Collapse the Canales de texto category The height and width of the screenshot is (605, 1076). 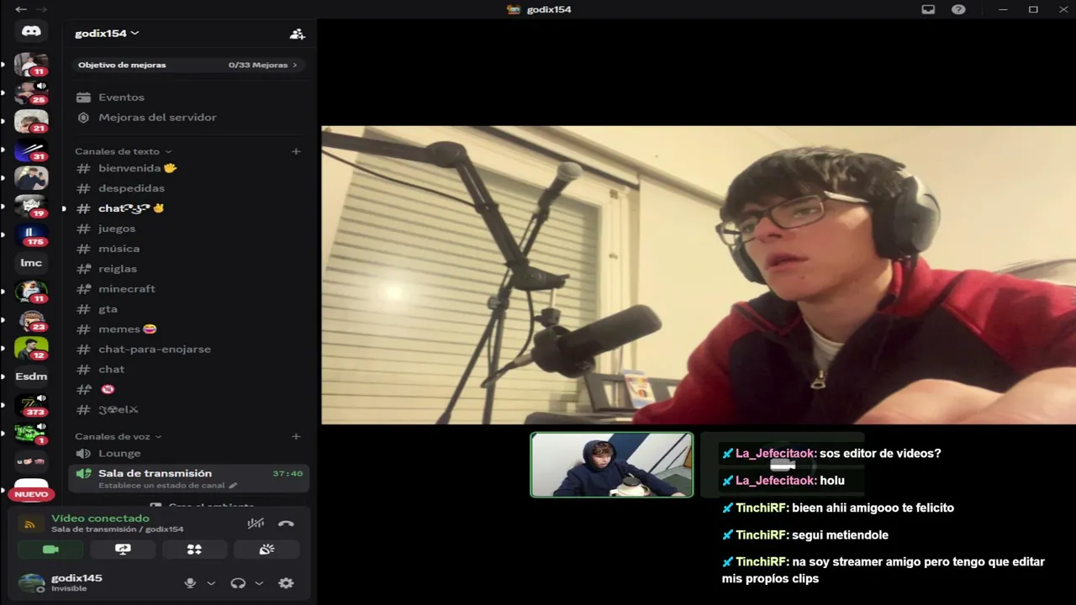[123, 151]
